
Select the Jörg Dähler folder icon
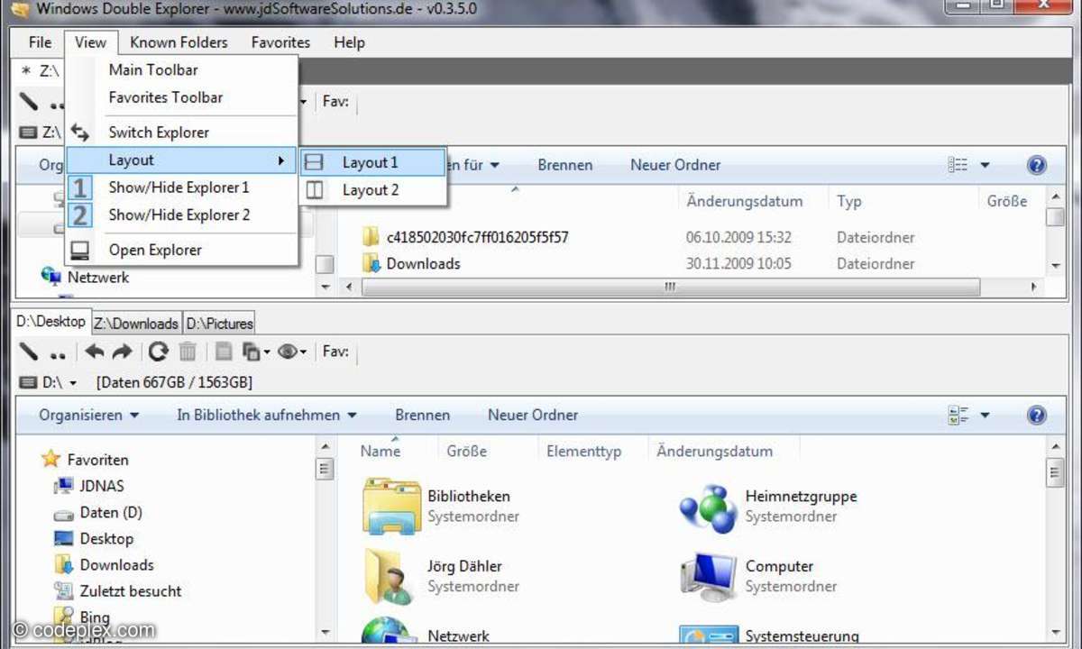391,576
